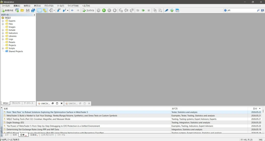Click the new-from-template icon beside 新規作成
Image resolution: width=265 pixels, height=141 pixels.
point(17,10)
